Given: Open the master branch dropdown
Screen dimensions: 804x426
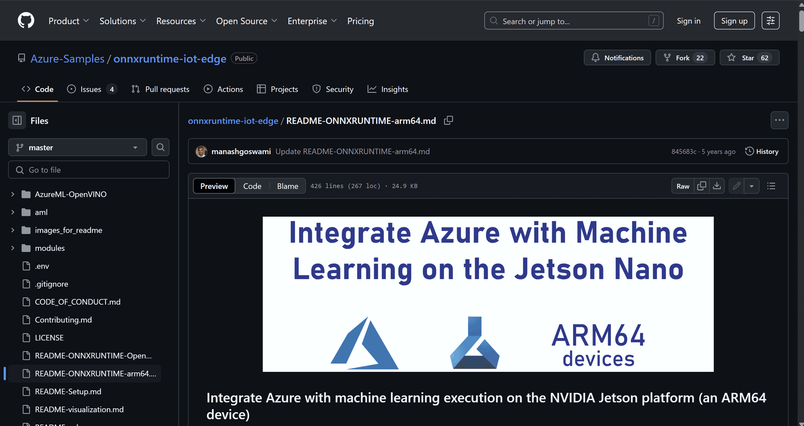Looking at the screenshot, I should click(77, 148).
